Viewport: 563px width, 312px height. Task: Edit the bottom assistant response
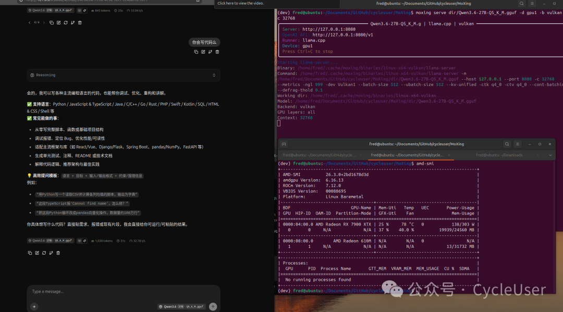(x=37, y=253)
